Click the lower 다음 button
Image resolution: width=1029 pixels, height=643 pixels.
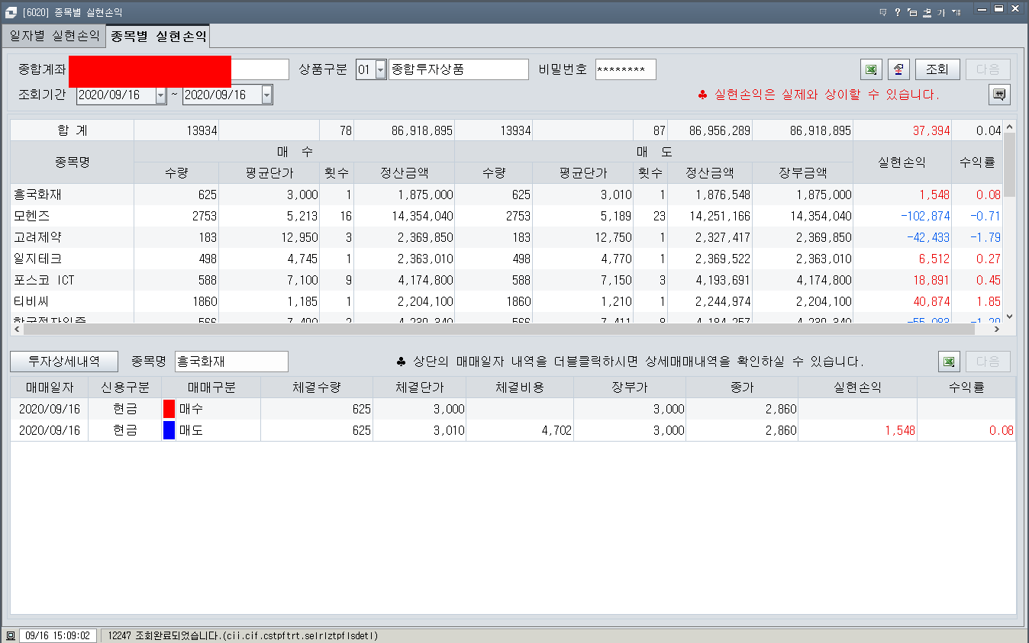point(988,361)
